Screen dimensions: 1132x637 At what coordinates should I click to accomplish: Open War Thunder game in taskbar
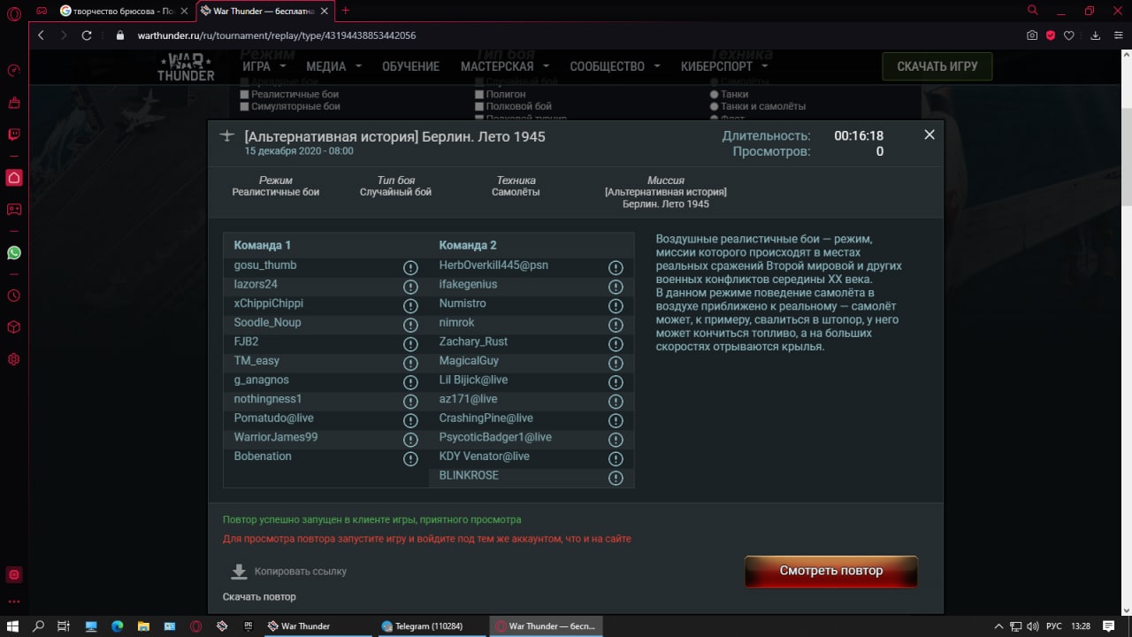pyautogui.click(x=317, y=626)
